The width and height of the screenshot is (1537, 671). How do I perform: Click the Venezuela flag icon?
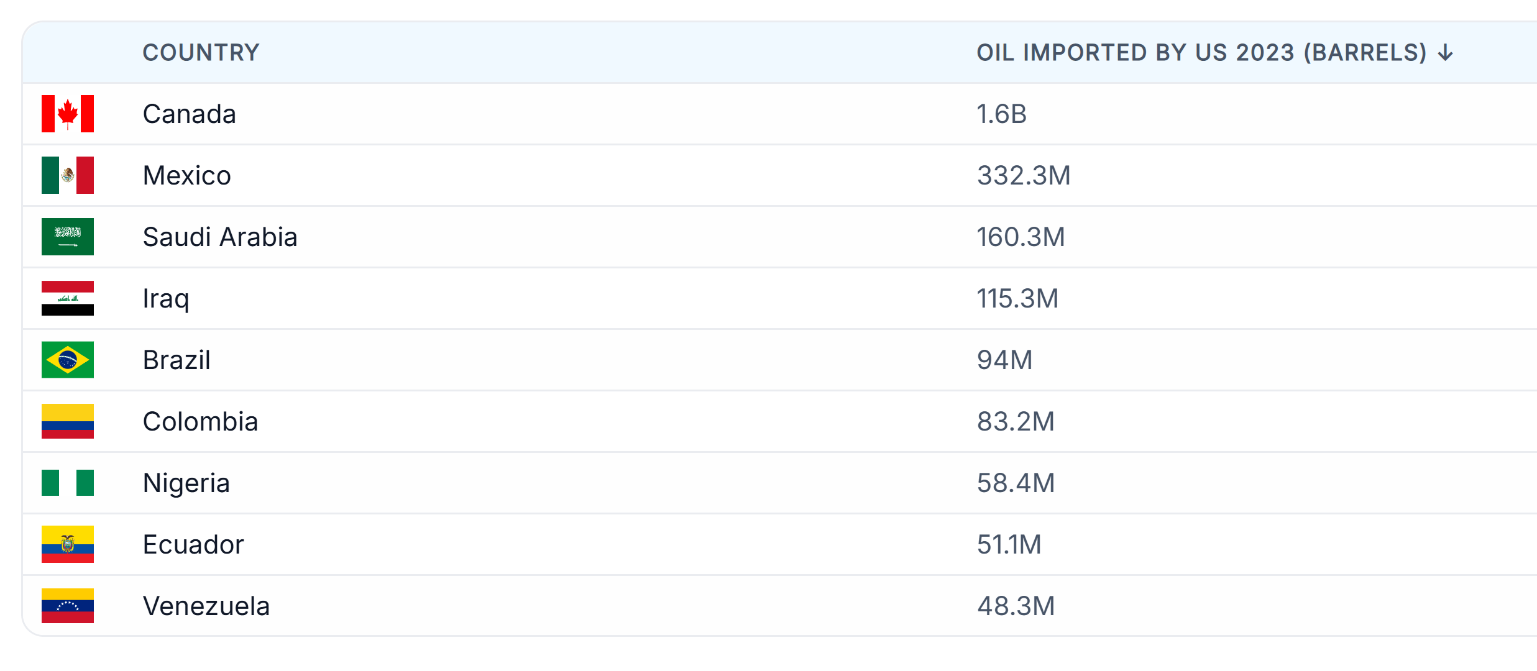68,606
